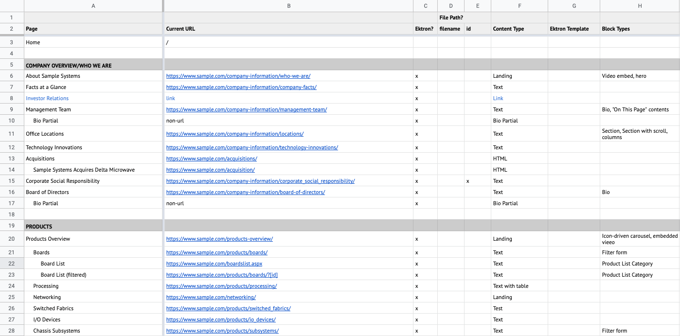Open the corporate_social_responsibility URL link
This screenshot has width=680, height=336.
[260, 181]
